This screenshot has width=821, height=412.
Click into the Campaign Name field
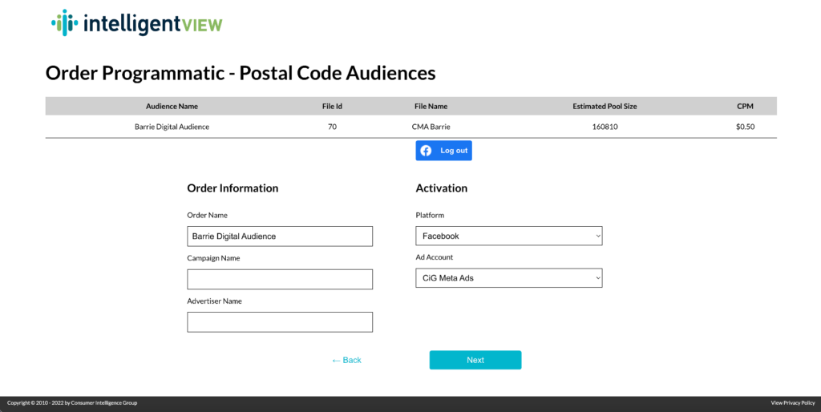point(280,280)
